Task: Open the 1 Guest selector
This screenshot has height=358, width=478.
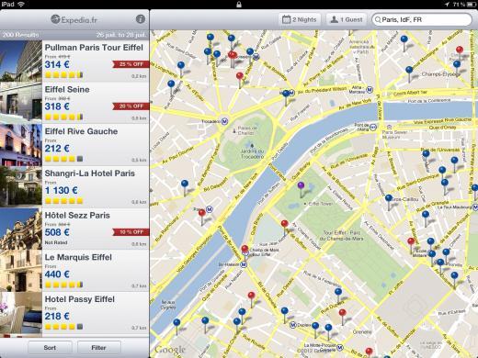Action: (347, 19)
